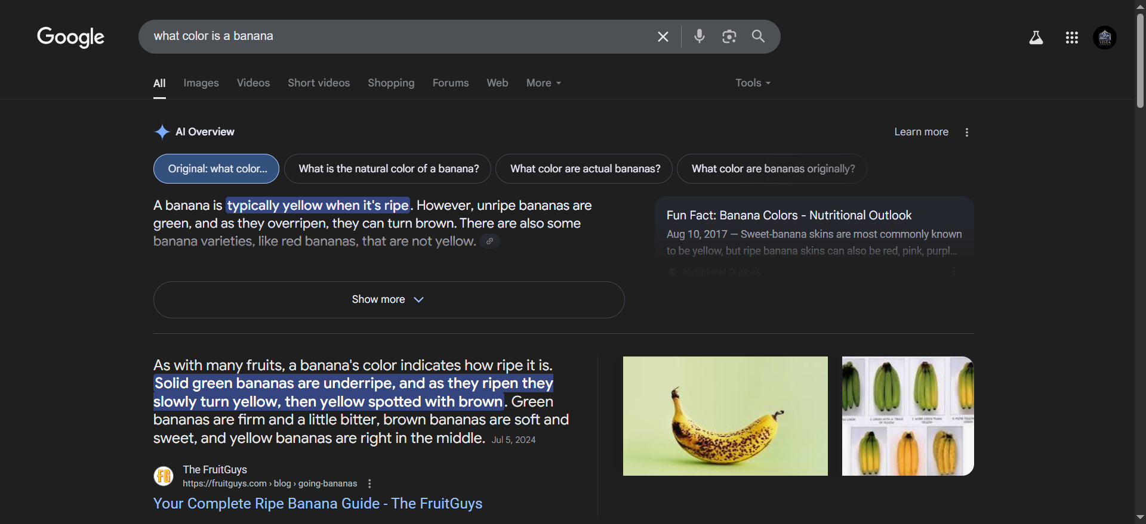Open the Short videos tab
Viewport: 1146px width, 524px height.
point(319,83)
